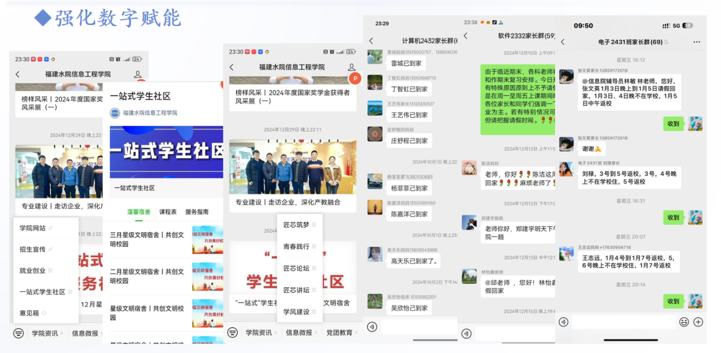The height and width of the screenshot is (353, 721).
Task: Go back from 计算机2432家长群 chat
Action: pos(371,41)
